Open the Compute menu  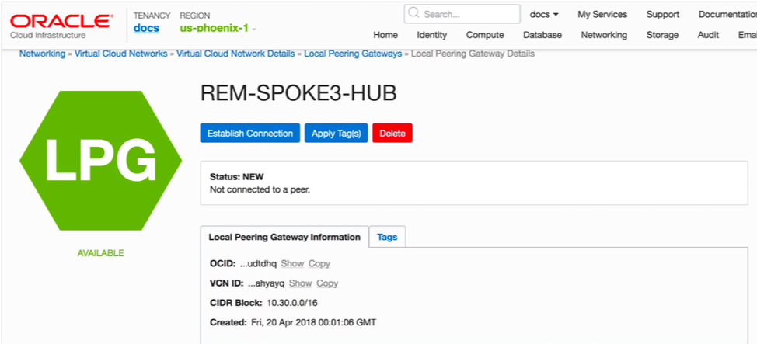[x=485, y=35]
